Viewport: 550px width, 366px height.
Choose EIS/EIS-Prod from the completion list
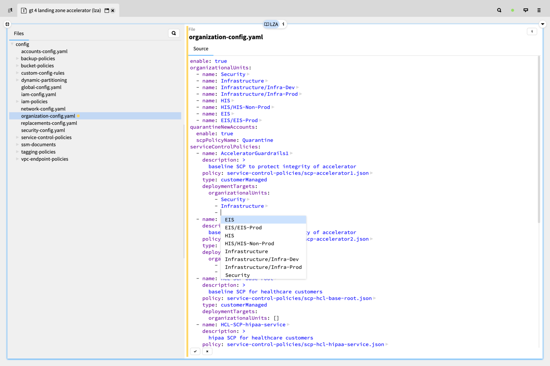pyautogui.click(x=263, y=228)
